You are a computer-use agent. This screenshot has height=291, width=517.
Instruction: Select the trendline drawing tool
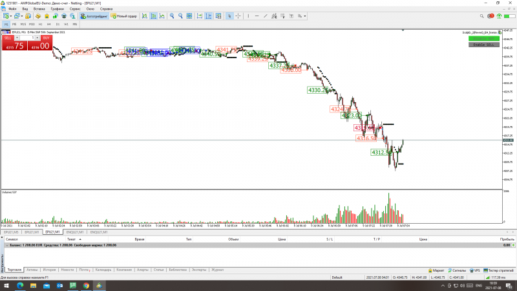[x=266, y=16]
